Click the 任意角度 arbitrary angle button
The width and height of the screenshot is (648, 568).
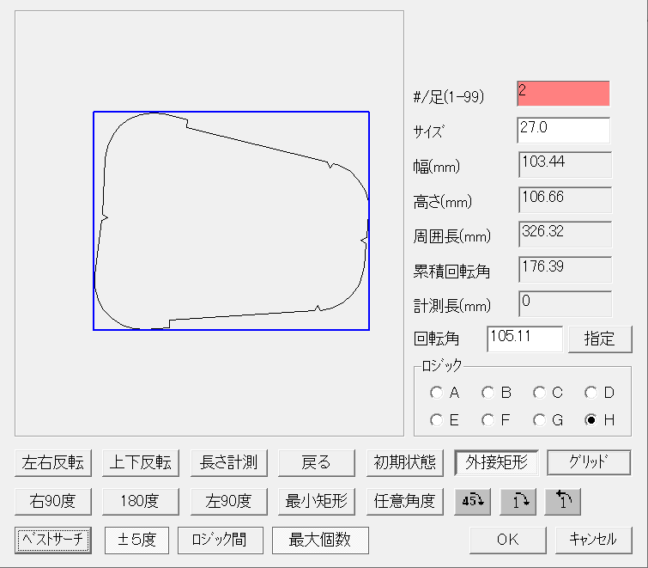405,501
